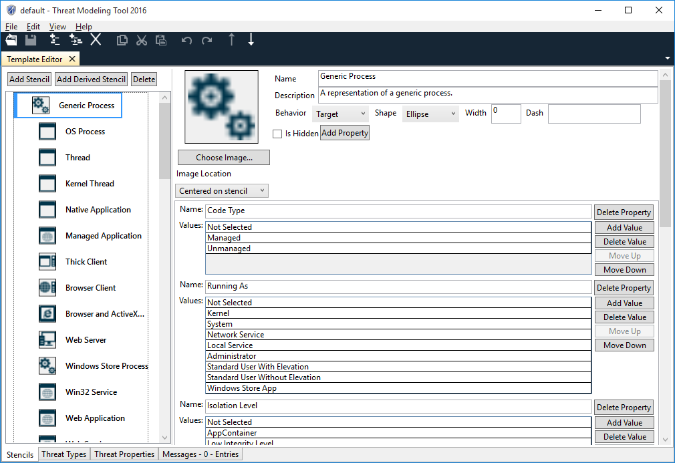
Task: Click Move Down for Running As property
Action: coord(624,345)
